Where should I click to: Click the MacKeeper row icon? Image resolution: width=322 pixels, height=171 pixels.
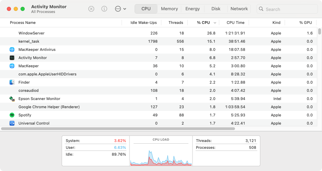pos(12,66)
